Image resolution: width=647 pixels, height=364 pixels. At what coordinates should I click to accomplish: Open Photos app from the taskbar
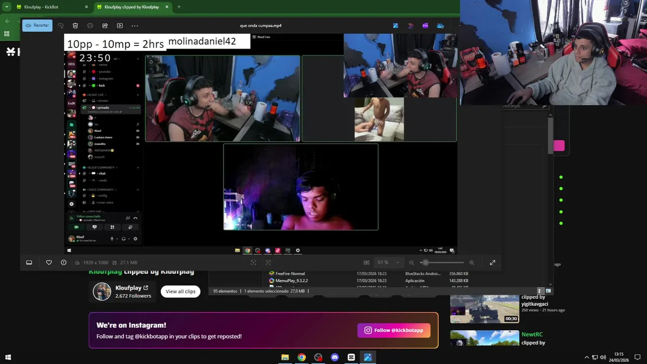[x=367, y=357]
